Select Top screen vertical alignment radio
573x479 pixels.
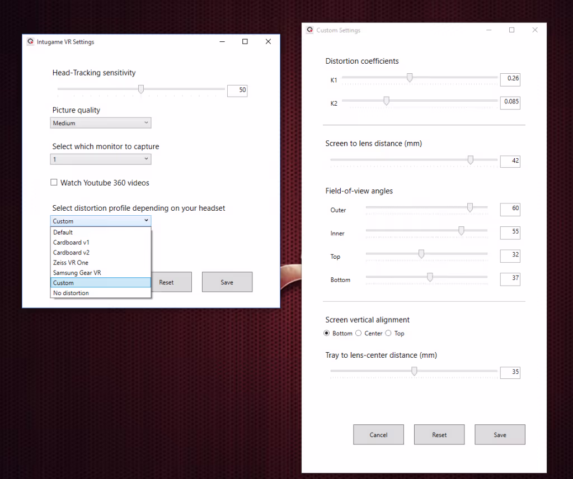(x=388, y=333)
